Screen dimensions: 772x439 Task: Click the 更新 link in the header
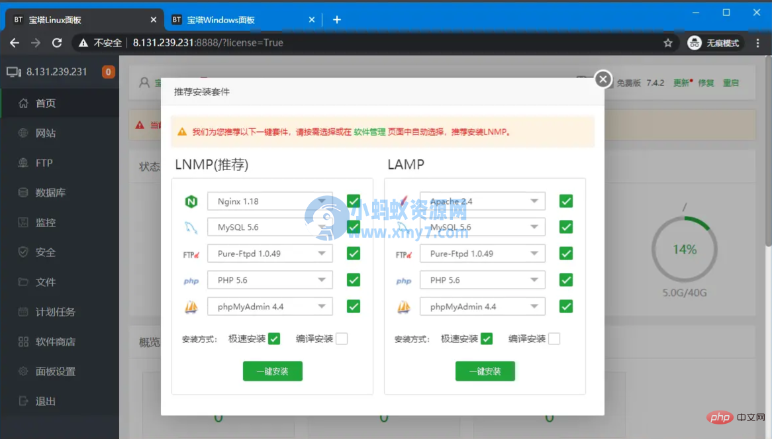click(683, 83)
